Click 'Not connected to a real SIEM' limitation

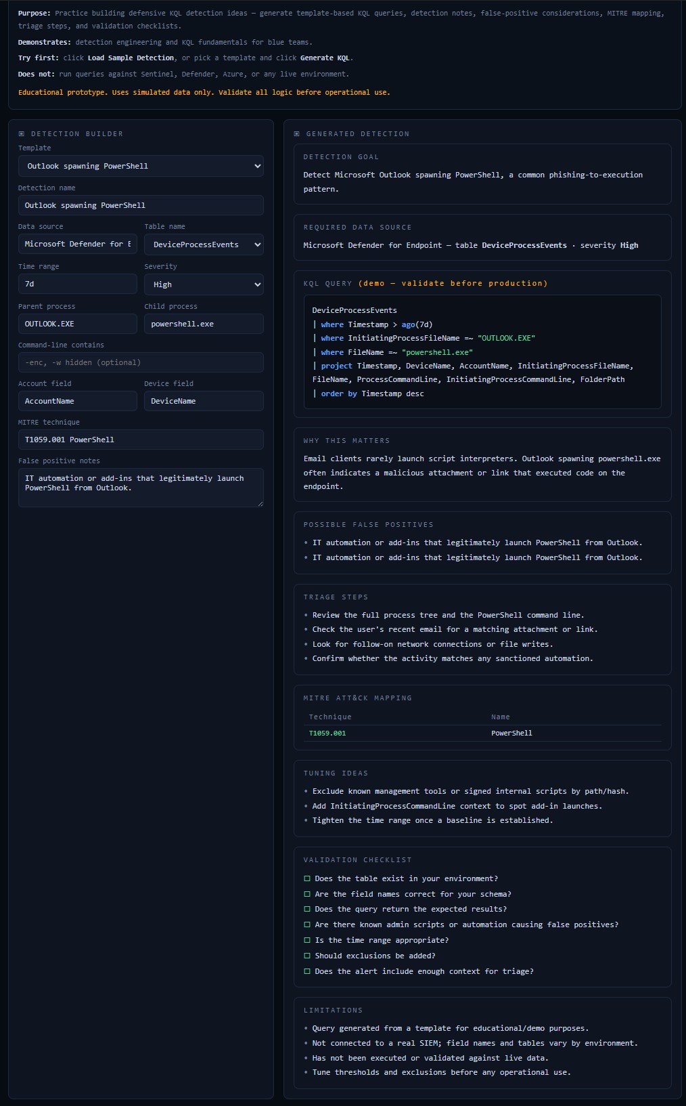[x=475, y=1043]
